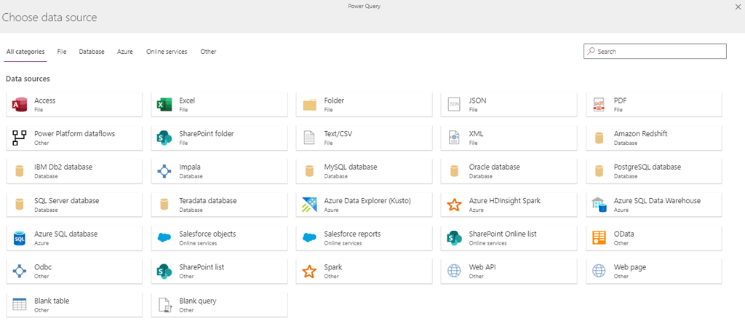
Task: Select the MySQL database label
Action: (x=351, y=167)
